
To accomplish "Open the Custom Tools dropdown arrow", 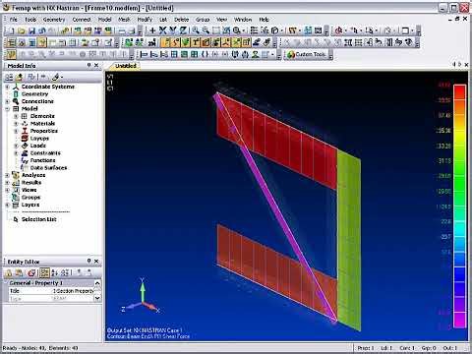I will 330,55.
